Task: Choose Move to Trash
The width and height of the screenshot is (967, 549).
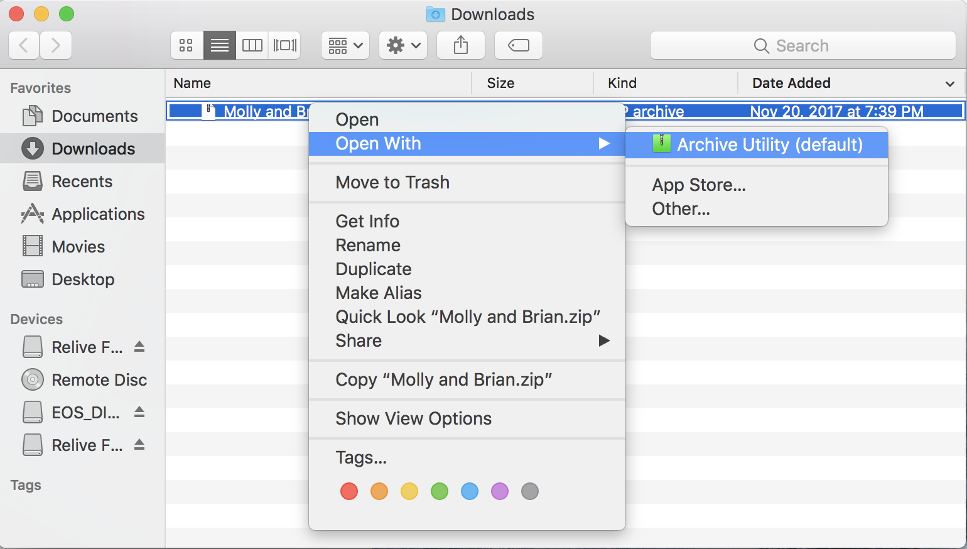Action: click(467, 183)
